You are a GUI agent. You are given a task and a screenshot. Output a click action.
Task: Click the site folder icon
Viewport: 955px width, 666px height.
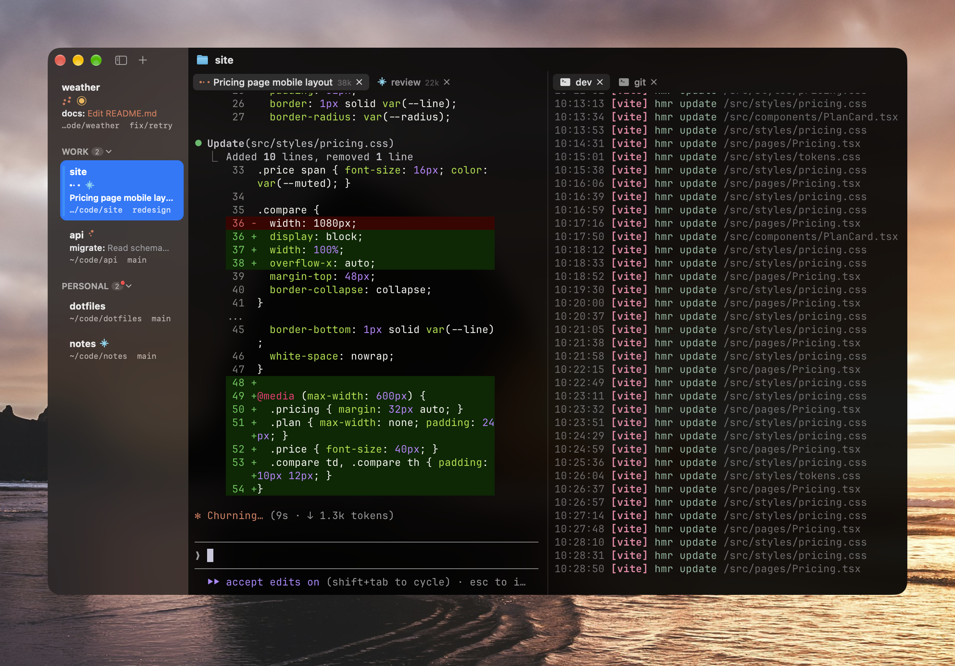point(202,60)
